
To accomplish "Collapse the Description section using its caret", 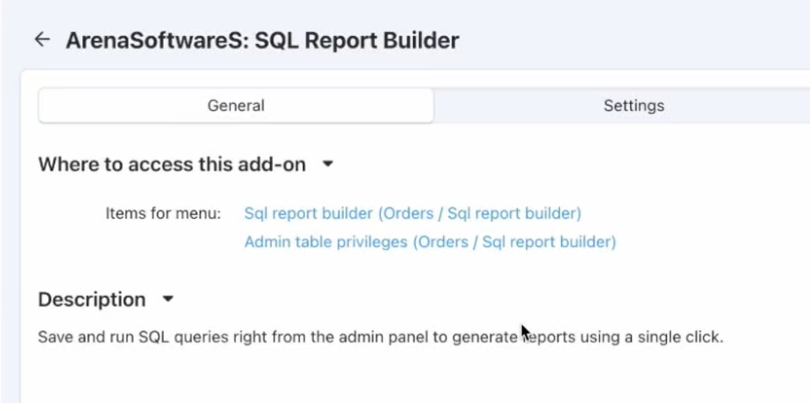I will [168, 299].
